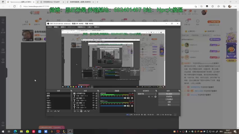The height and width of the screenshot is (134, 239).
Task: Mute the 桌面音频 channel speaker icon
Action: [128, 98]
